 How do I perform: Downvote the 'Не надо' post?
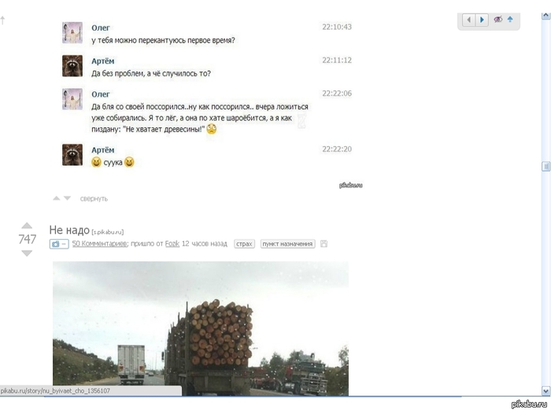click(27, 253)
